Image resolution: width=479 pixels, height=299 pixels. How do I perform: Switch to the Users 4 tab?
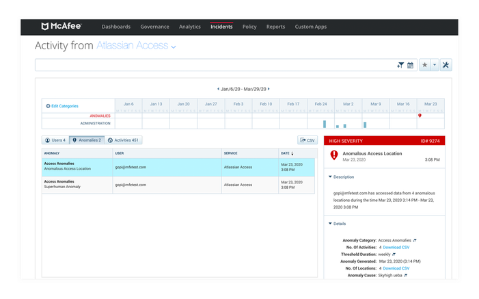pyautogui.click(x=55, y=140)
